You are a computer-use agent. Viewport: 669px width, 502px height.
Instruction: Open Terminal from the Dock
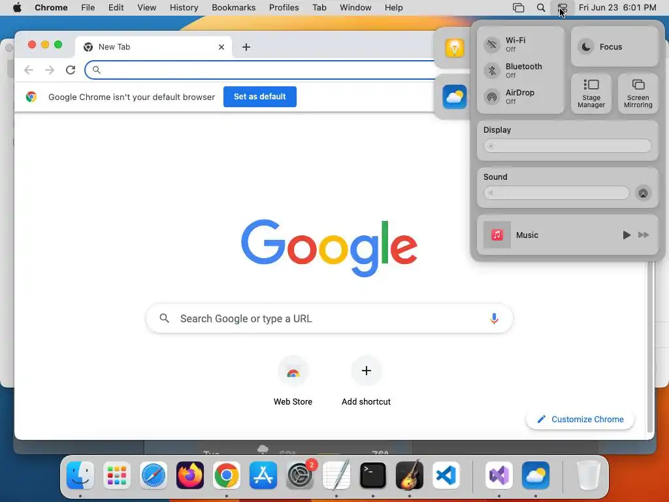[x=373, y=475]
